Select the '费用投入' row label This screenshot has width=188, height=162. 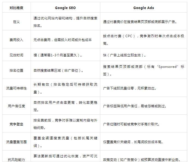pyautogui.click(x=16, y=39)
